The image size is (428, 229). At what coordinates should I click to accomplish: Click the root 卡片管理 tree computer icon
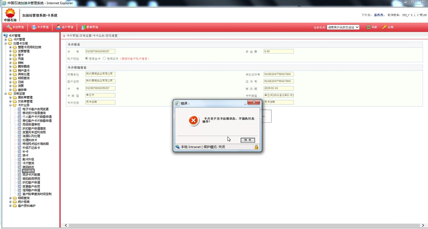[5, 35]
